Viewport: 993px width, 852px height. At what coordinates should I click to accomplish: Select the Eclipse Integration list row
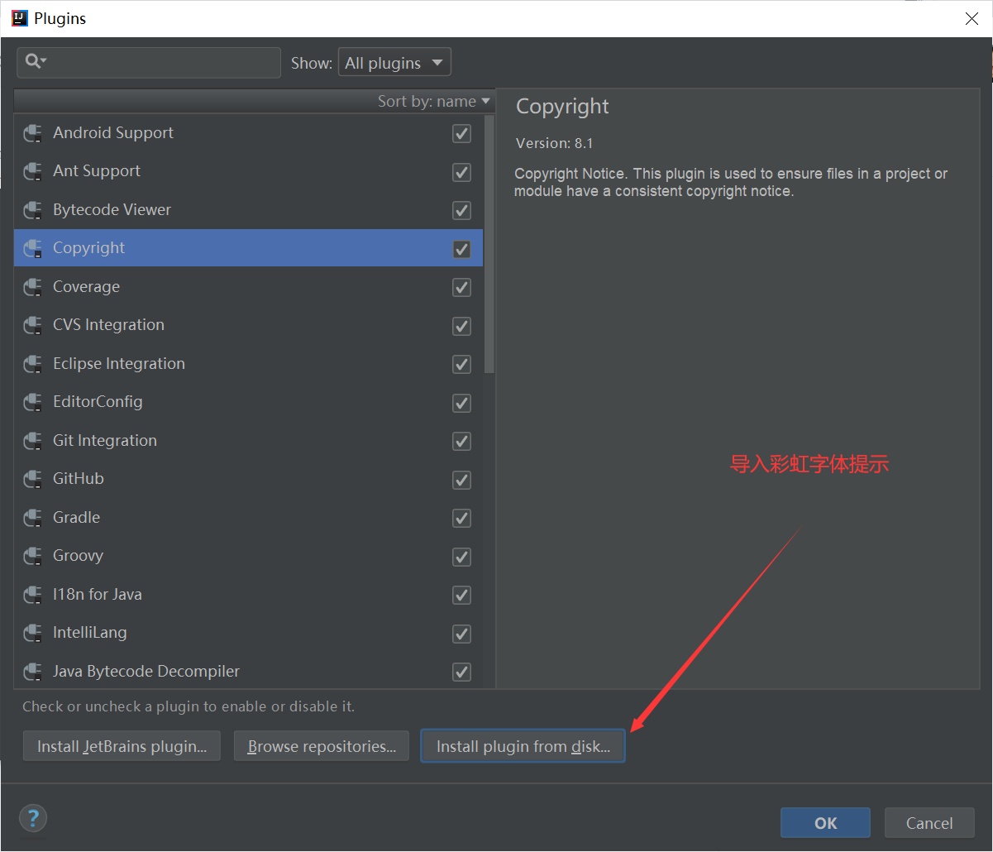point(248,364)
